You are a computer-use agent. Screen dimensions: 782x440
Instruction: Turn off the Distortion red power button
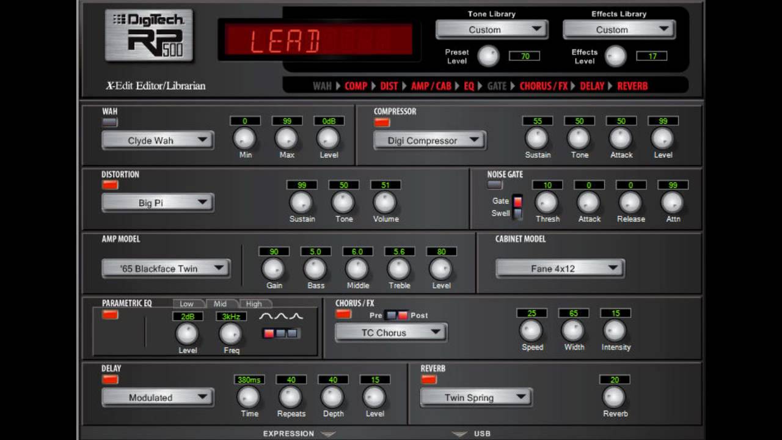(110, 185)
